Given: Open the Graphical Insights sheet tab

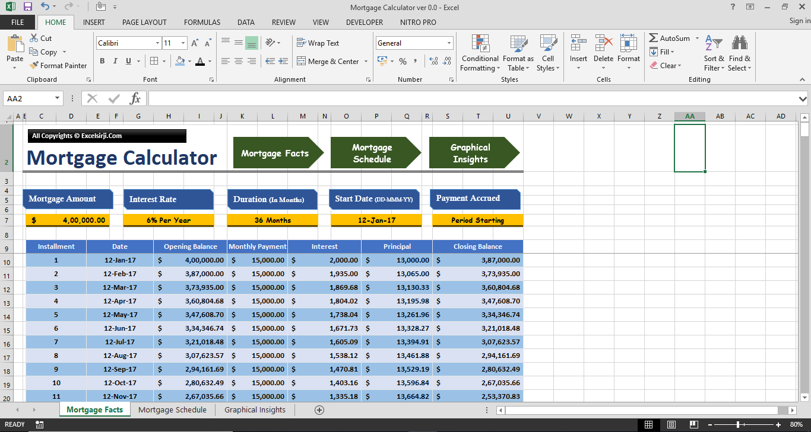Looking at the screenshot, I should [255, 409].
